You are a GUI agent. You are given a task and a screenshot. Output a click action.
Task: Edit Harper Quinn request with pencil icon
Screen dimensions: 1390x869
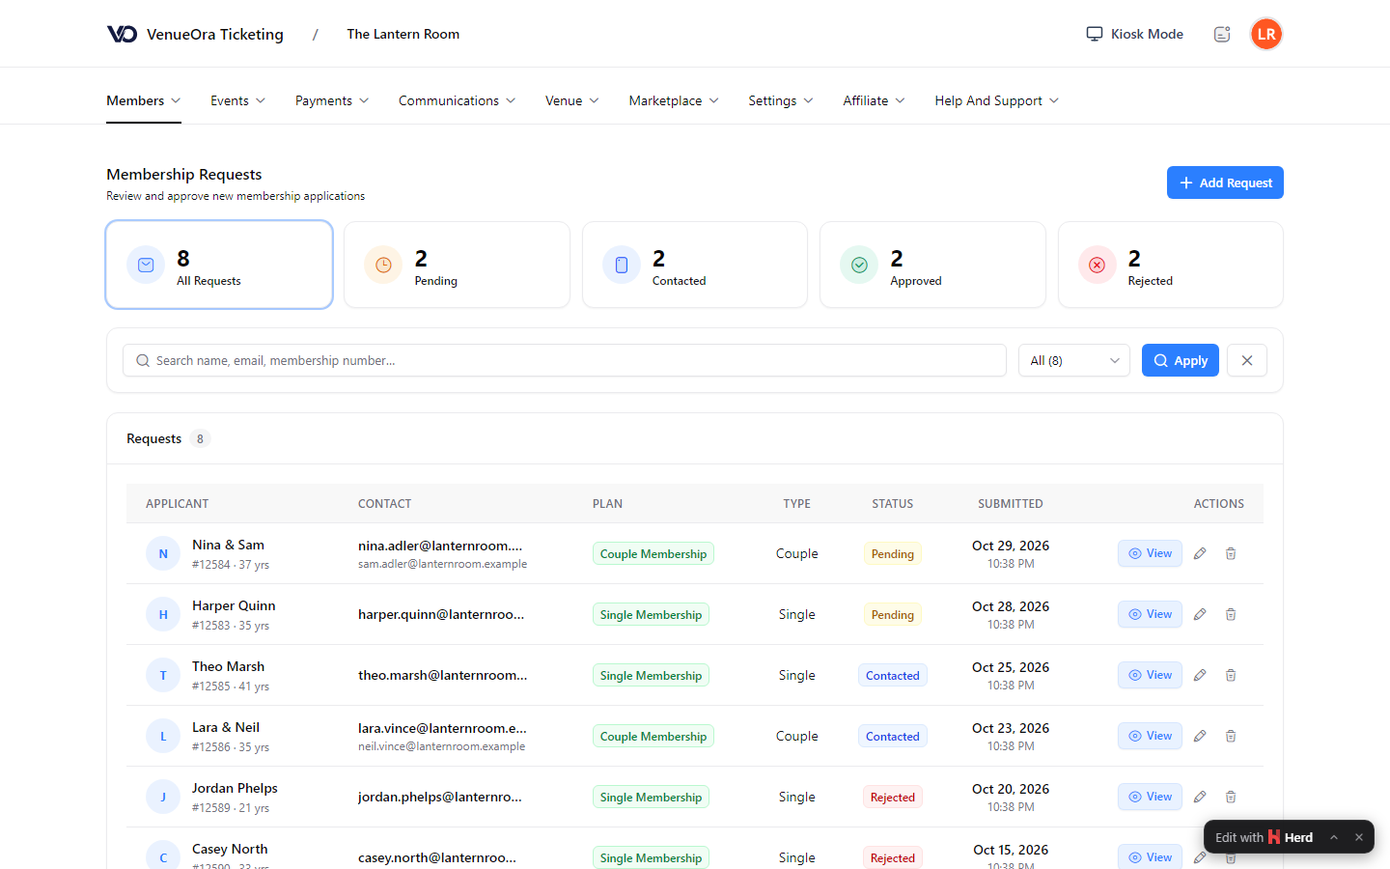[1200, 614]
